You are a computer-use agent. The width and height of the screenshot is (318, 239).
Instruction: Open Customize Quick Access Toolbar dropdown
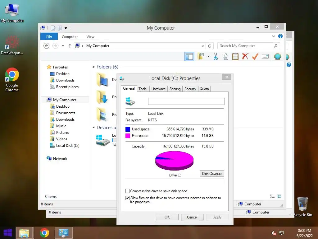coord(66,28)
